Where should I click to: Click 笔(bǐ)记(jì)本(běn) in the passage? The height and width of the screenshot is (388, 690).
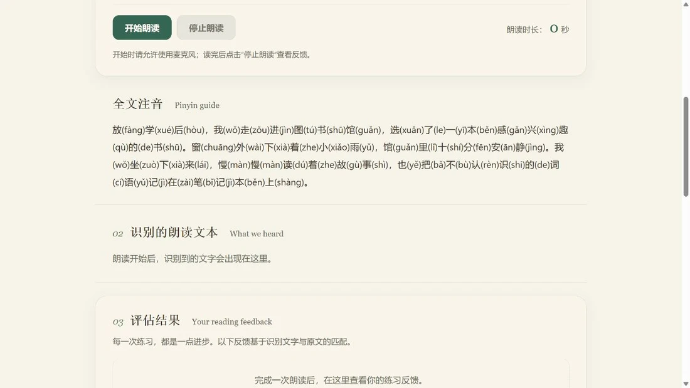pyautogui.click(x=228, y=182)
